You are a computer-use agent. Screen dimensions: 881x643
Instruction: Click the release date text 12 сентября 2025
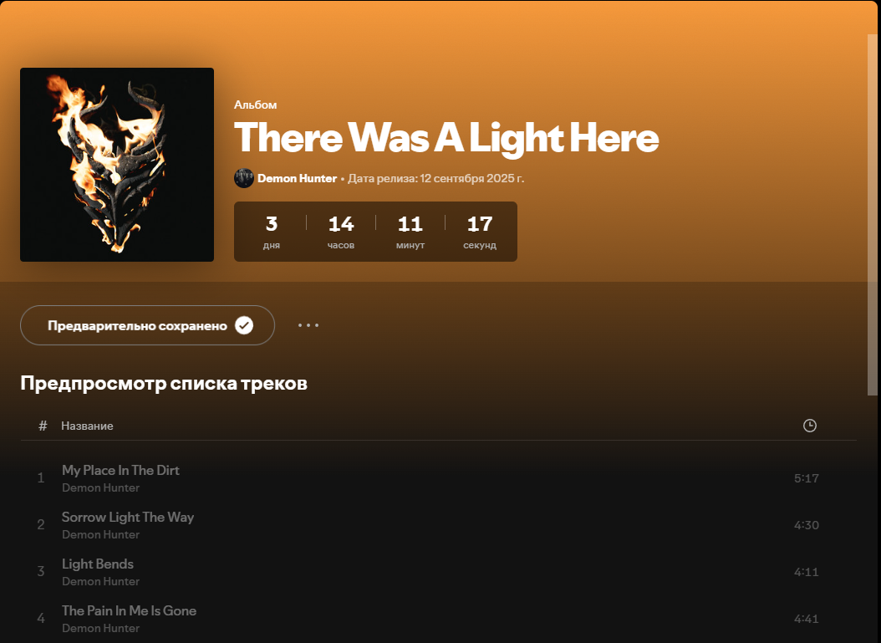472,178
